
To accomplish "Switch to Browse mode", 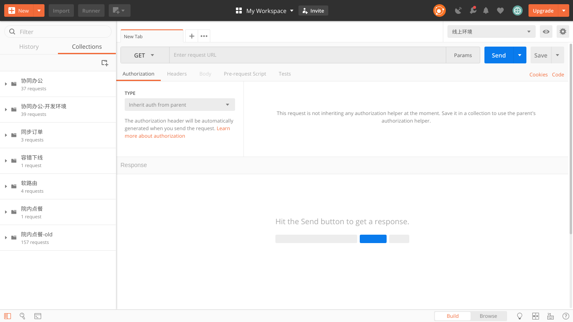I will 488,316.
